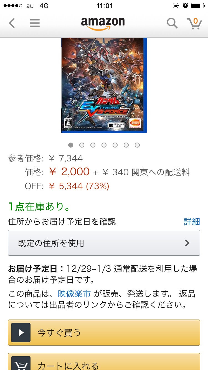Viewport: 208px width, 370px height.
Task: Tap the battery indicator in status bar
Action: [198, 6]
